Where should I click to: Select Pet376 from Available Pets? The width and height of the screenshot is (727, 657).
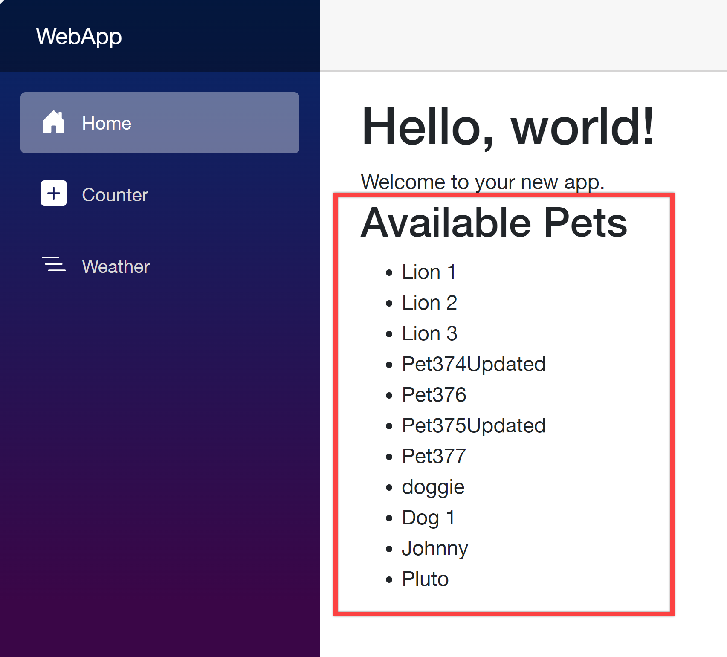[434, 395]
